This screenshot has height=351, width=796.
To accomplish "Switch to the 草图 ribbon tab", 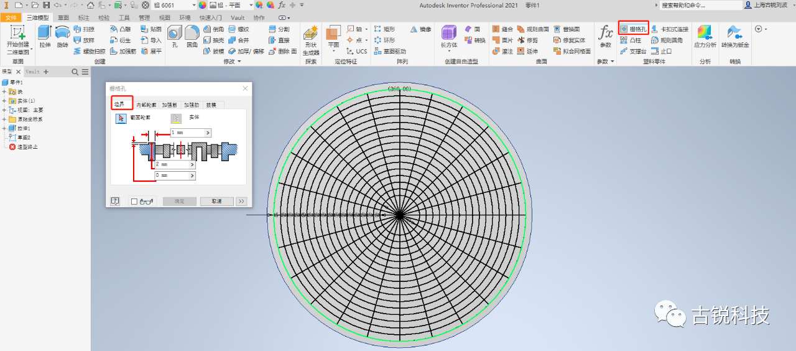I will [63, 17].
